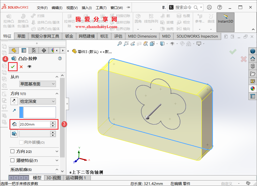Open the 草图基准面 dropdown
This screenshot has height=186, width=257.
click(x=37, y=84)
